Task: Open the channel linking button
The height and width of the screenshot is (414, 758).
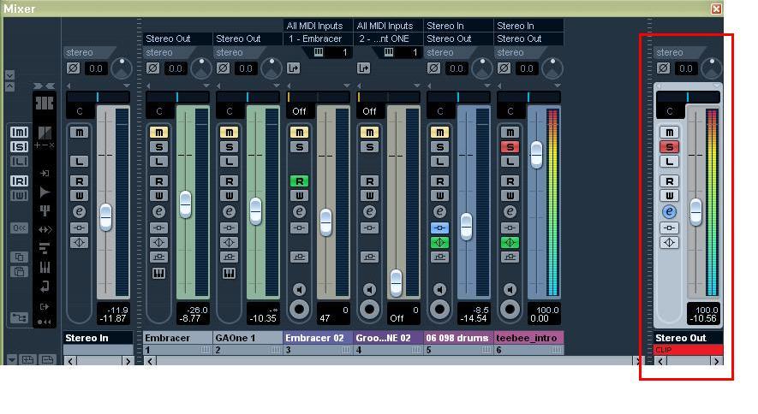Action: [19, 317]
